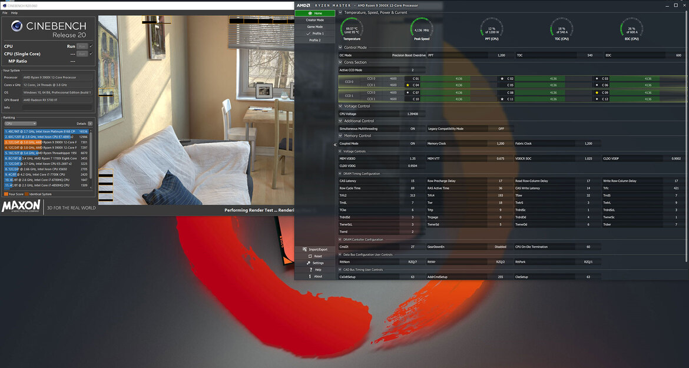
Task: Open About in Ryzen Master sidebar
Action: pyautogui.click(x=314, y=276)
